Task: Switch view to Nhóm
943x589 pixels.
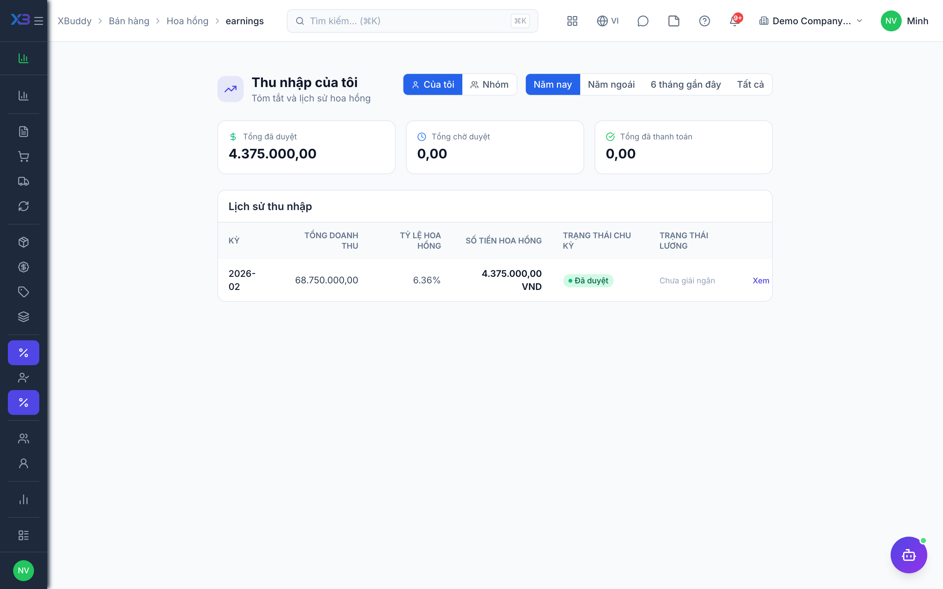Action: point(490,84)
